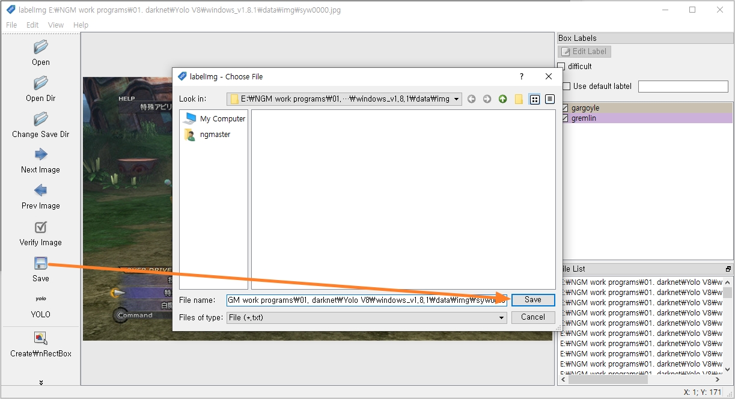Viewport: 735px width, 399px height.
Task: Open the Help menu
Action: pos(81,25)
